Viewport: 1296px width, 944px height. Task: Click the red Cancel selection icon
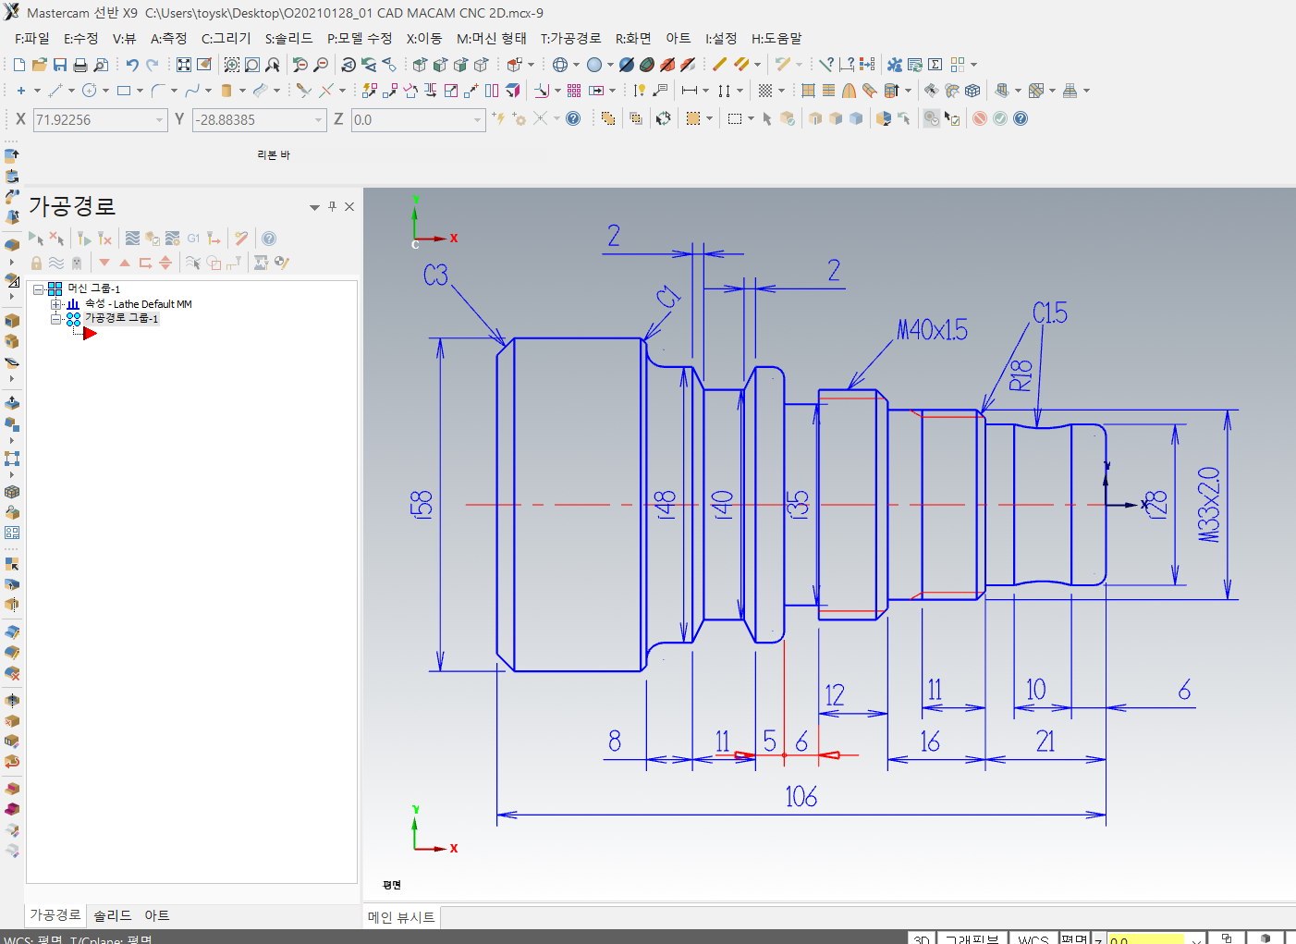pyautogui.click(x=980, y=118)
